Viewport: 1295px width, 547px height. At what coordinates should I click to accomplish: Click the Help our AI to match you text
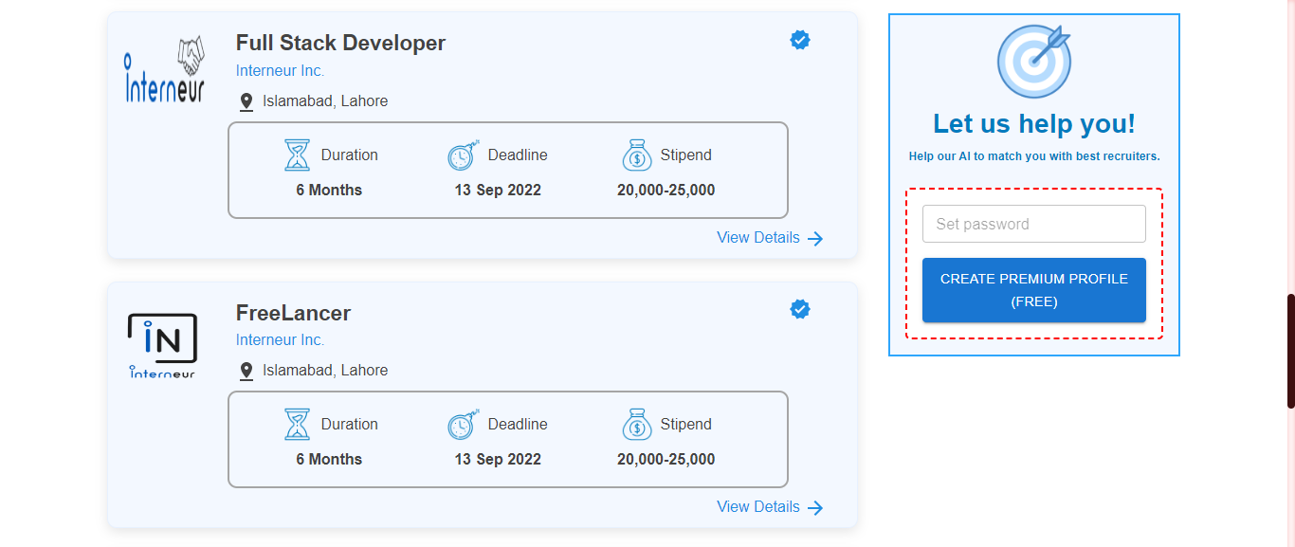coord(1034,156)
